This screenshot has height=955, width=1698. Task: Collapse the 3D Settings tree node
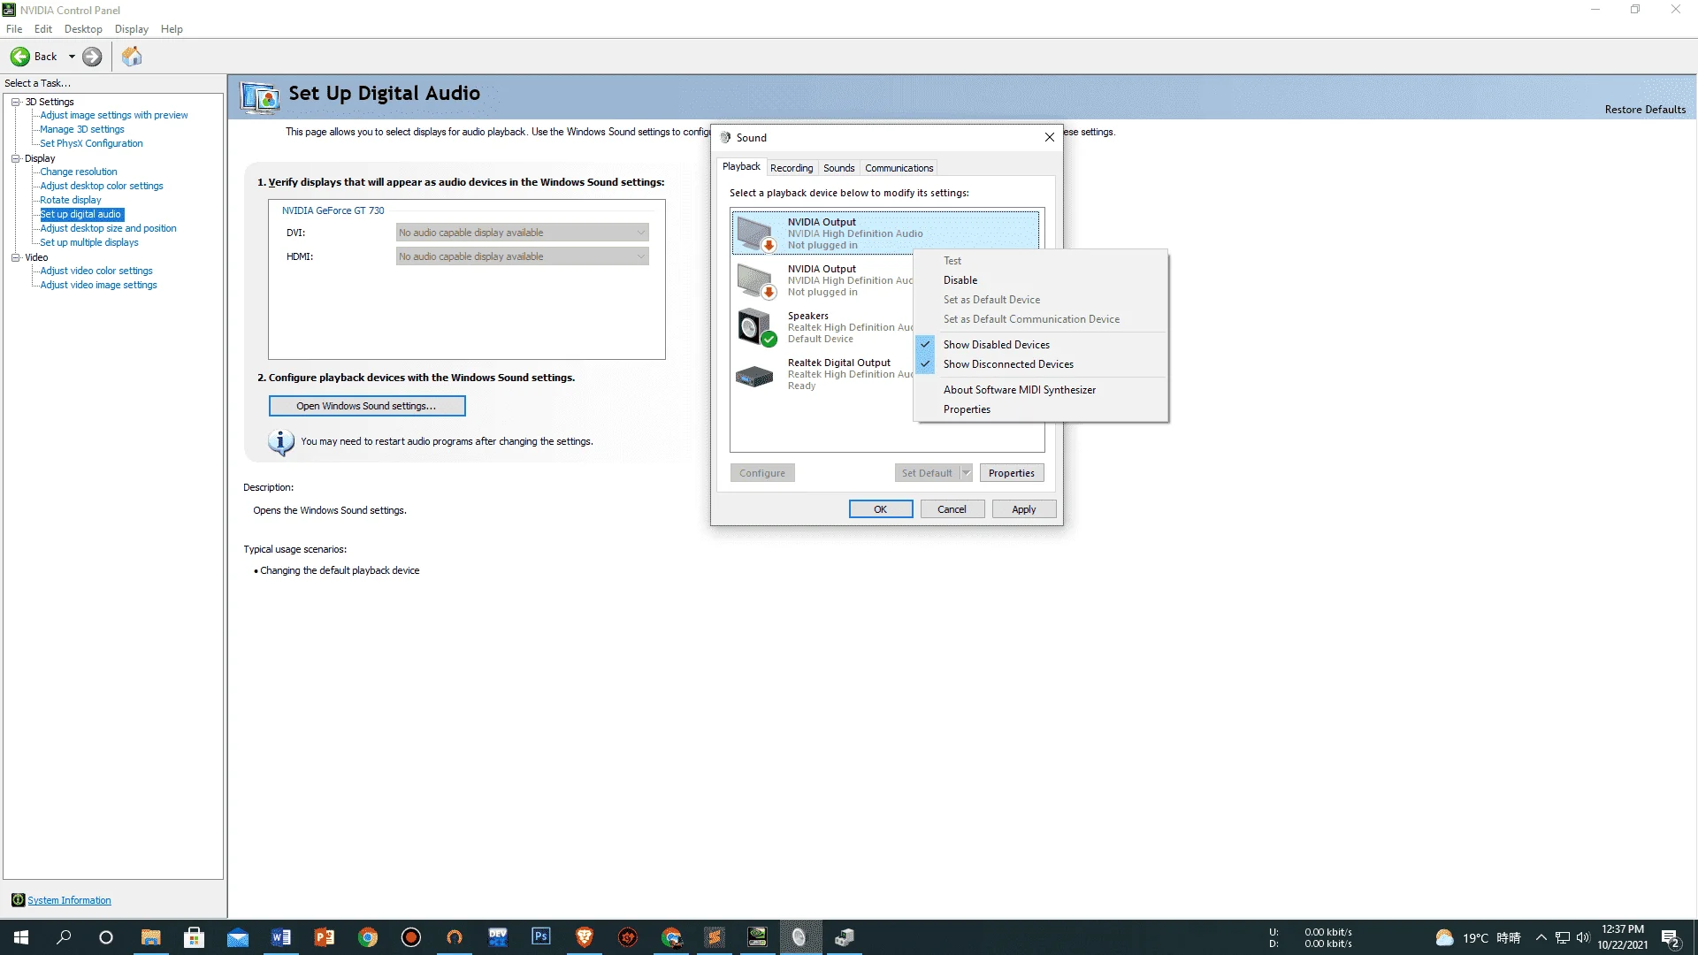pyautogui.click(x=15, y=102)
